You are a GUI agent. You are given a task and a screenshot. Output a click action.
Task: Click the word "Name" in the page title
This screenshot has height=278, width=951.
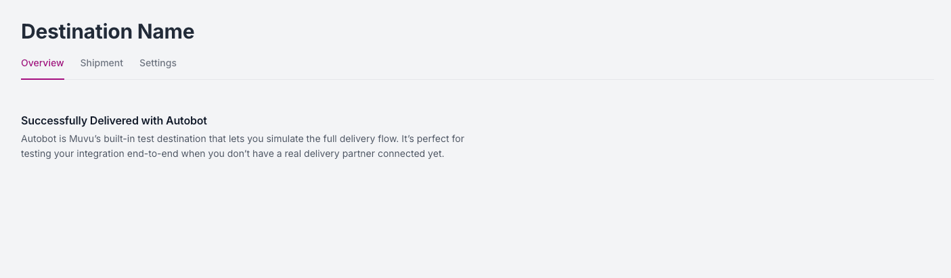point(166,32)
